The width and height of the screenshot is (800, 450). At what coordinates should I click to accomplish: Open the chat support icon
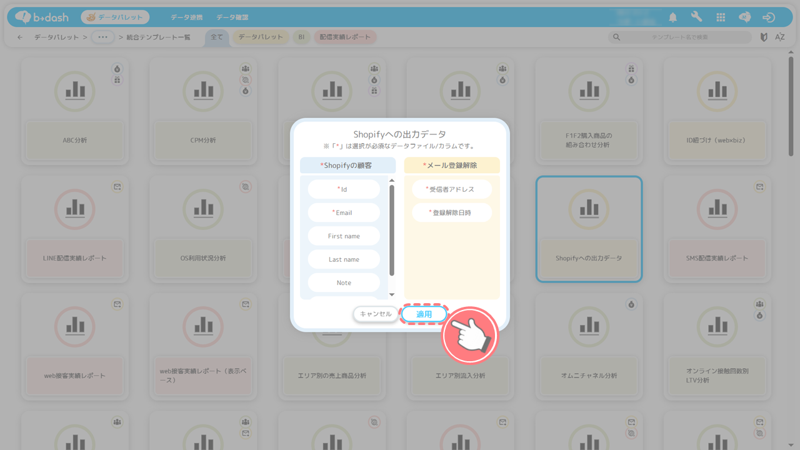(745, 17)
